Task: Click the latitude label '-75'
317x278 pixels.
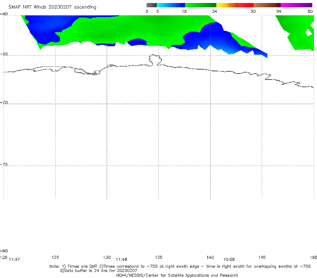Action: 4,165
